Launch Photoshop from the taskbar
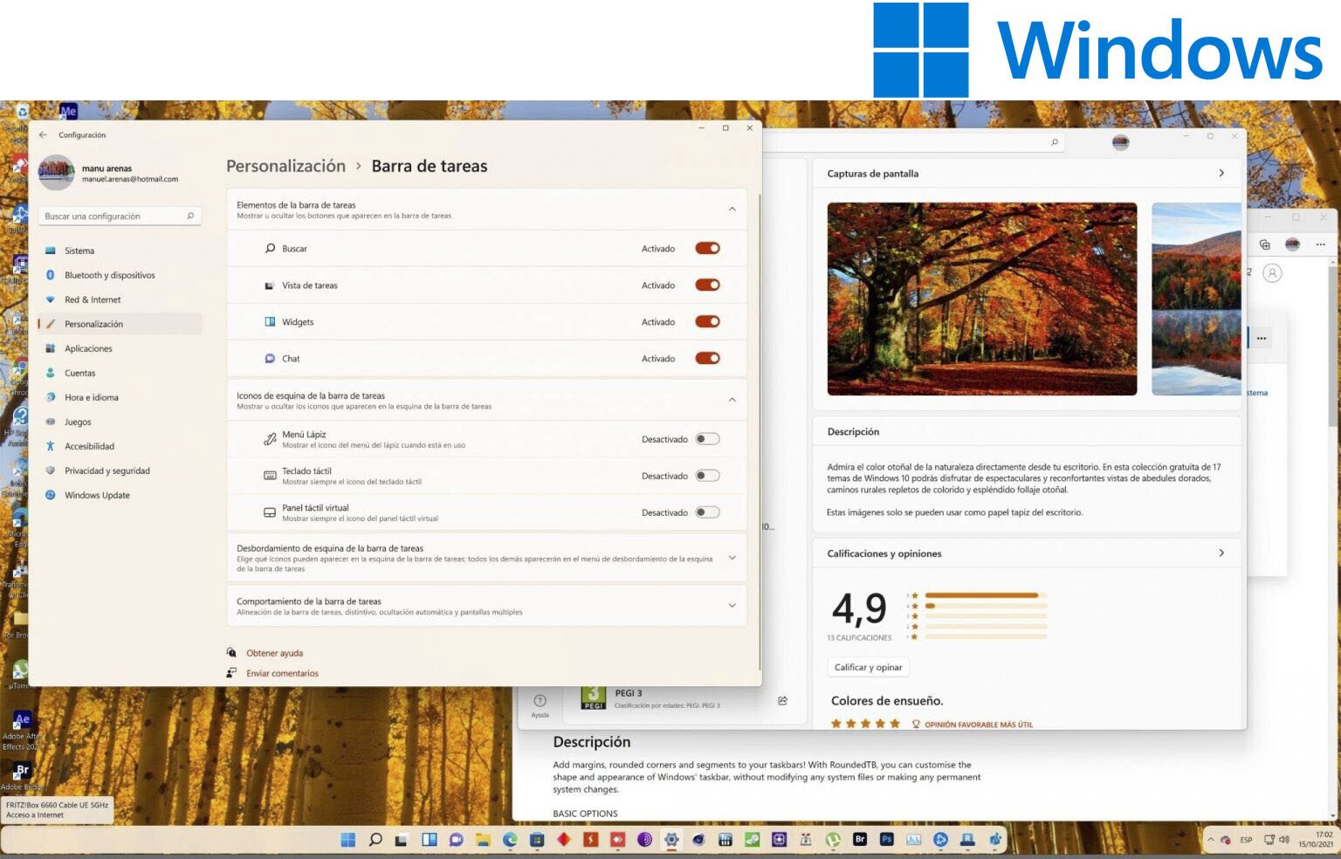Image resolution: width=1341 pixels, height=859 pixels. coord(885,839)
